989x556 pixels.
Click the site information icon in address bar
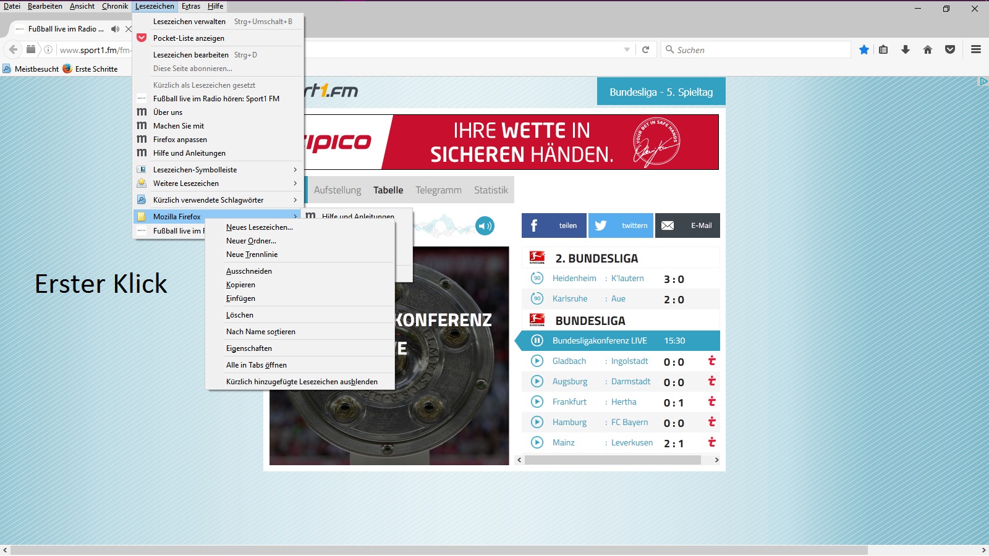48,49
